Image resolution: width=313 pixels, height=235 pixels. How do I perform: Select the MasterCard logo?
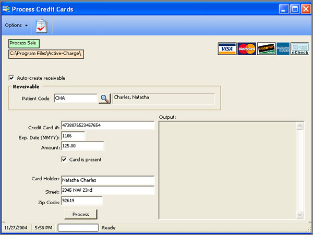click(x=246, y=49)
